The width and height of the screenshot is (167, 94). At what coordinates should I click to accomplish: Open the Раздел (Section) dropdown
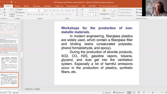pyautogui.click(x=20, y=15)
